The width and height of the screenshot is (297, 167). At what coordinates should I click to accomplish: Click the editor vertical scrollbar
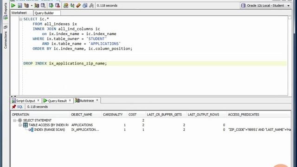[x=290, y=56]
